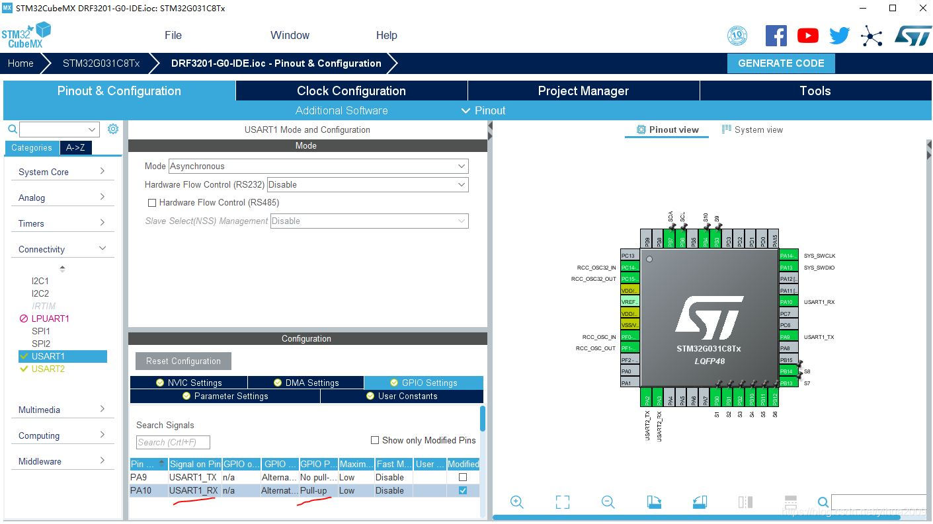Expand the System Core category
This screenshot has width=933, height=524.
[62, 172]
